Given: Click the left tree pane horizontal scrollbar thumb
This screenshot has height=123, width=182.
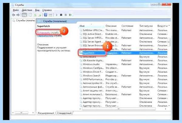Looking at the screenshot, I should (x=21, y=113).
